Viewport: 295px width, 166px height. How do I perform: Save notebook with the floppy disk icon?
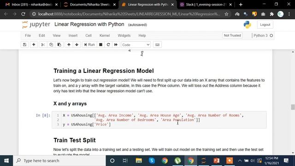click(x=24, y=45)
